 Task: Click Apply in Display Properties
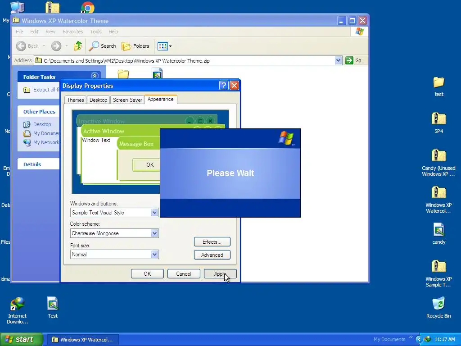coord(220,273)
